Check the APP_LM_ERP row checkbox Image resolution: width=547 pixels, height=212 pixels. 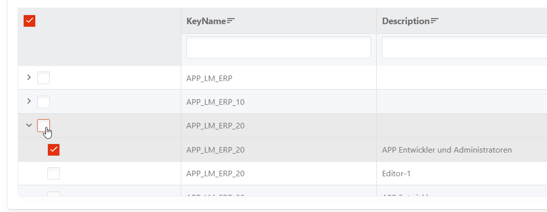[44, 78]
